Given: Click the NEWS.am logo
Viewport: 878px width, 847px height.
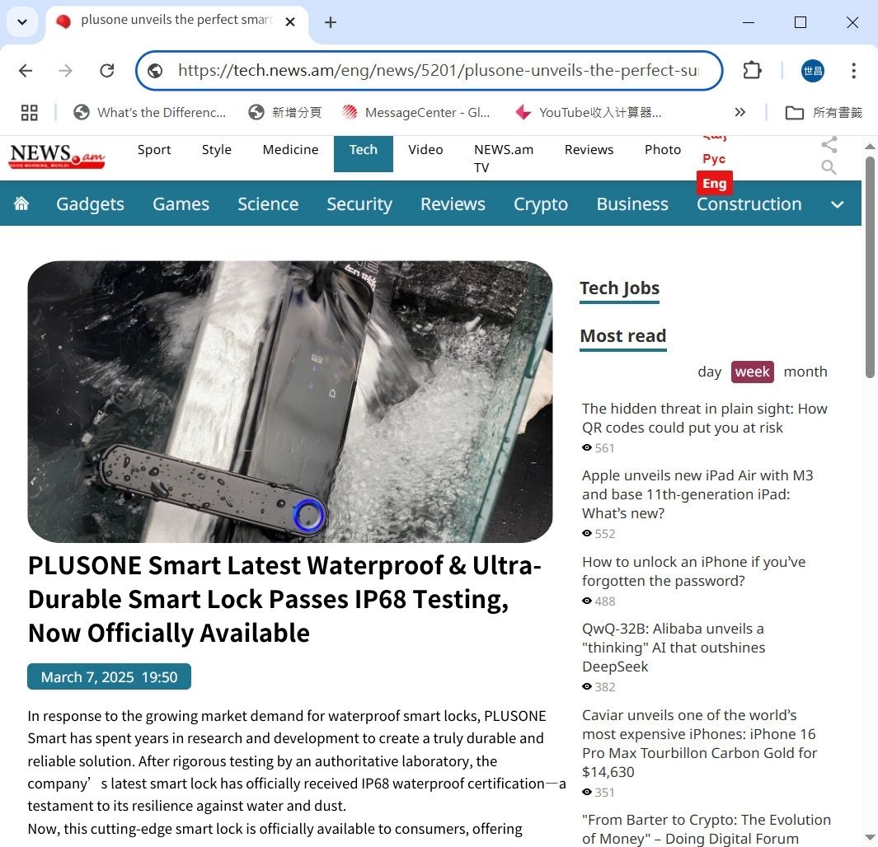Looking at the screenshot, I should [x=57, y=156].
